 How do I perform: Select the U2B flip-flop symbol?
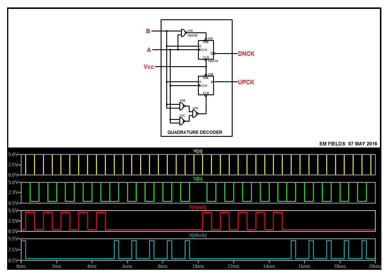coord(206,85)
